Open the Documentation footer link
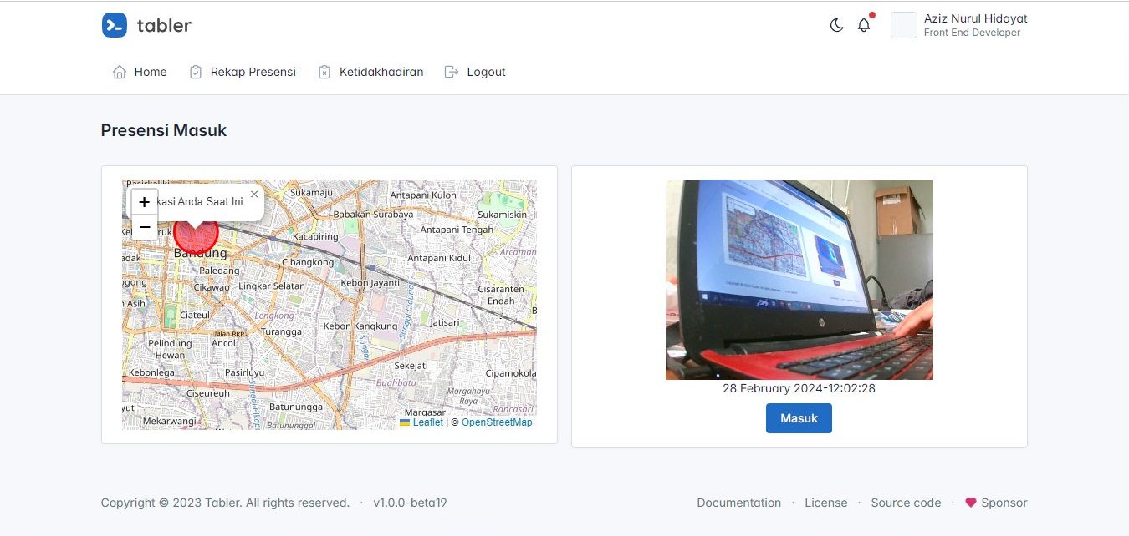Screen dimensions: 1129x536 point(738,503)
